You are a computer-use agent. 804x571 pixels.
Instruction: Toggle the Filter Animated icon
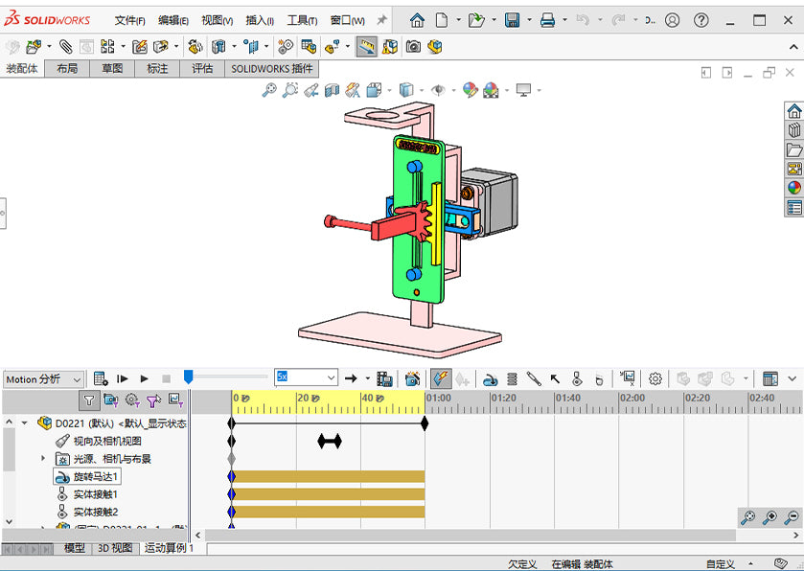[111, 400]
